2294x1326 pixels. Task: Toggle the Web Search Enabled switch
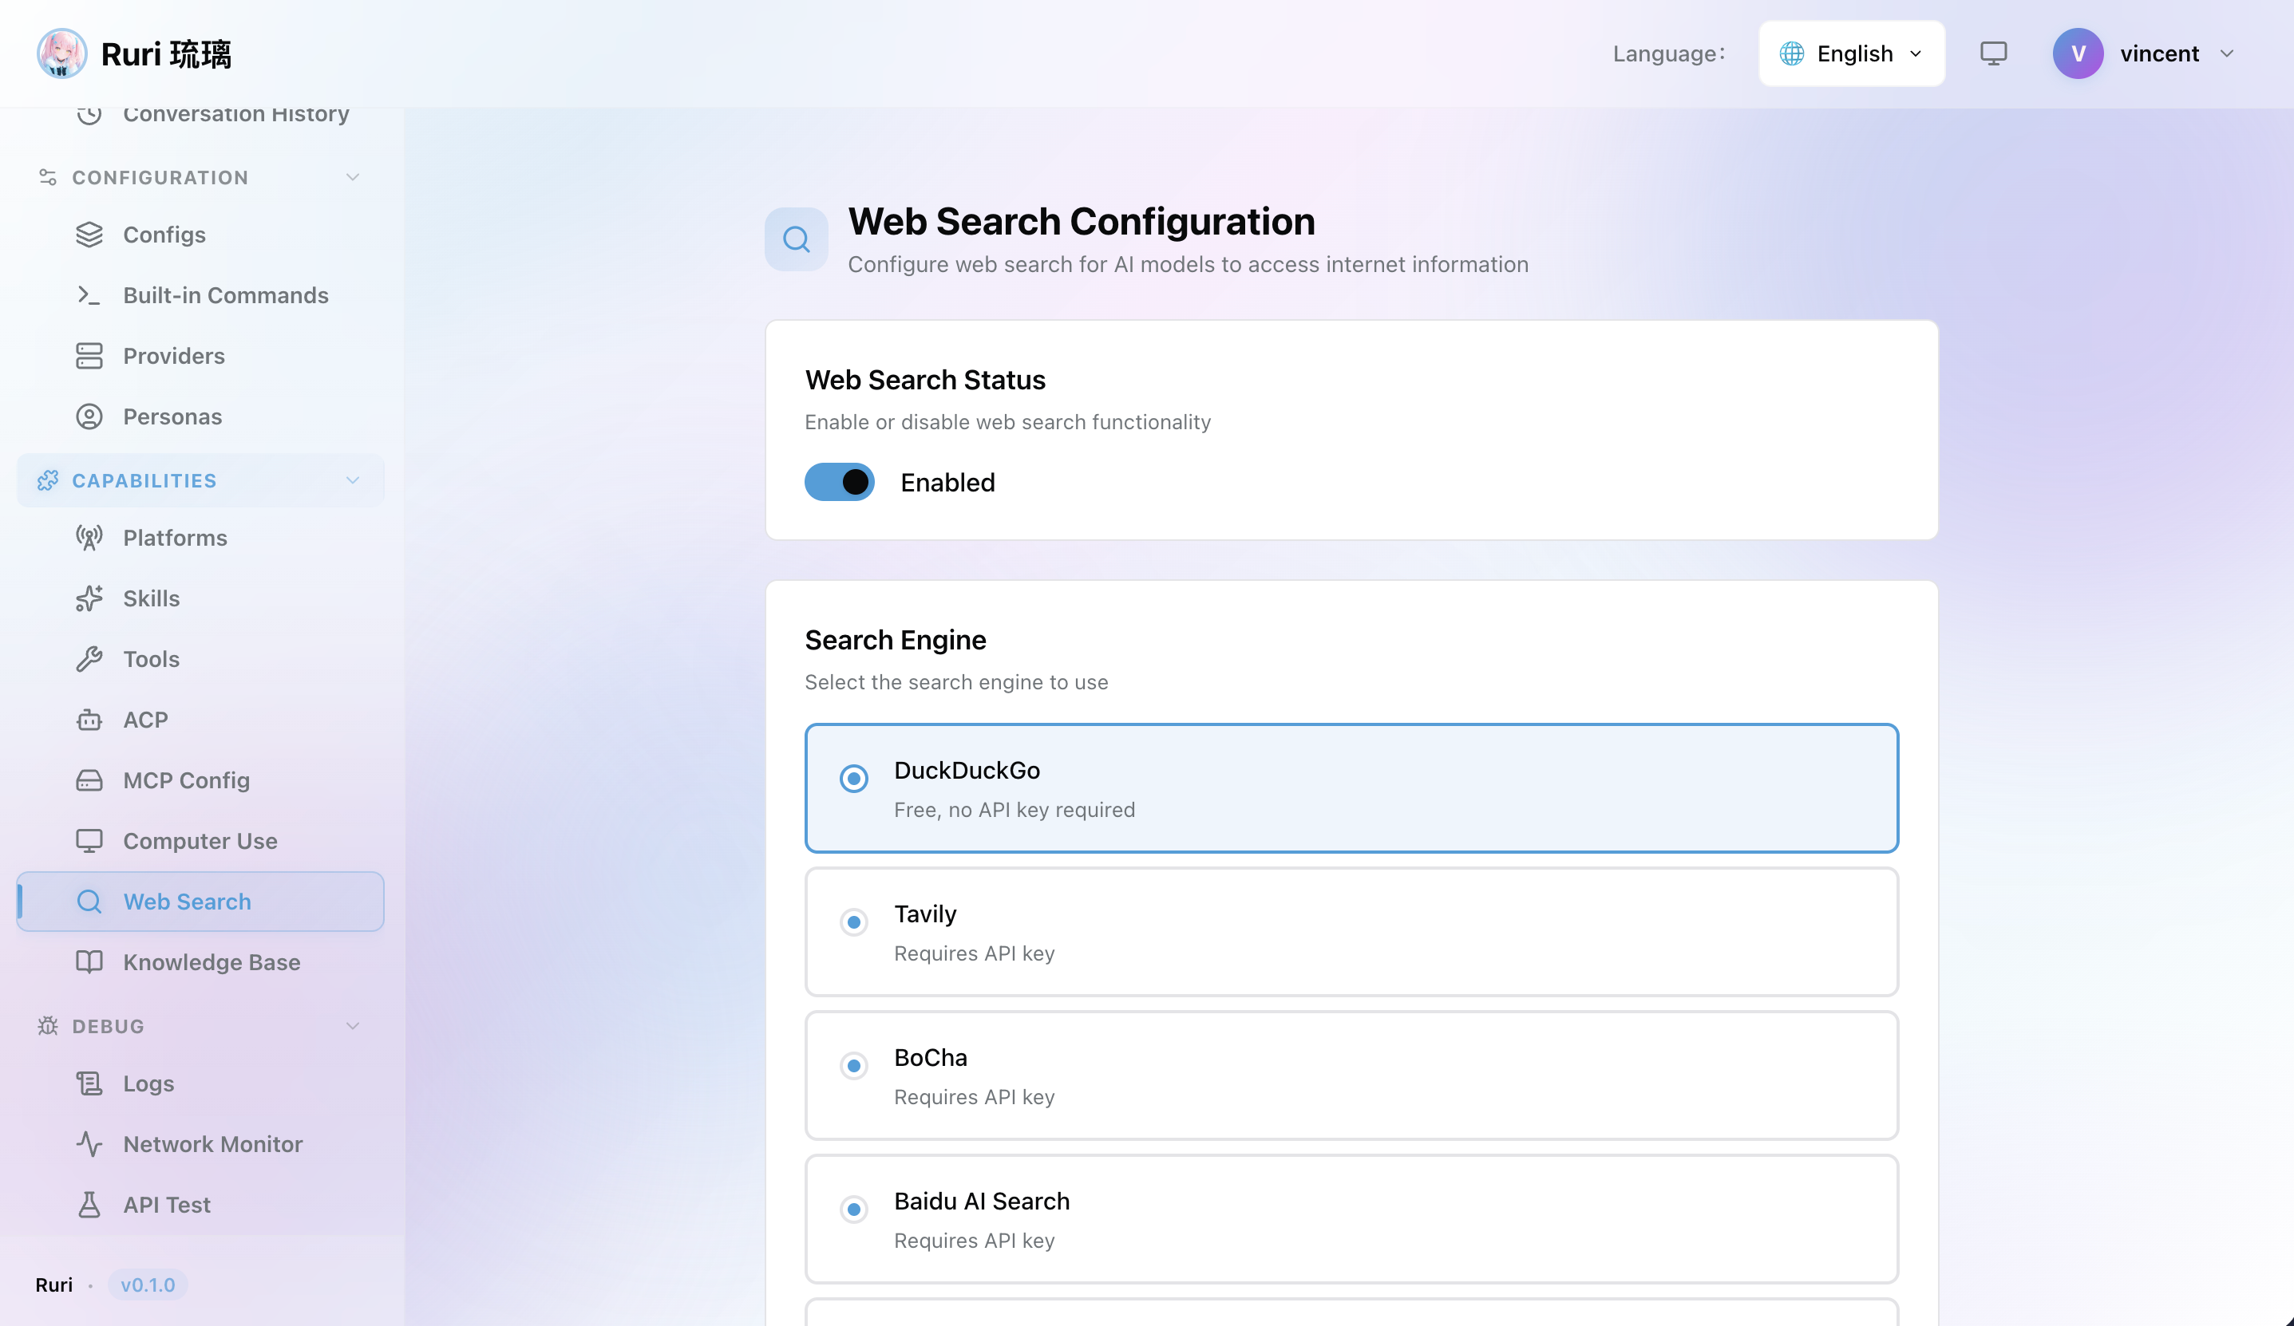tap(840, 483)
